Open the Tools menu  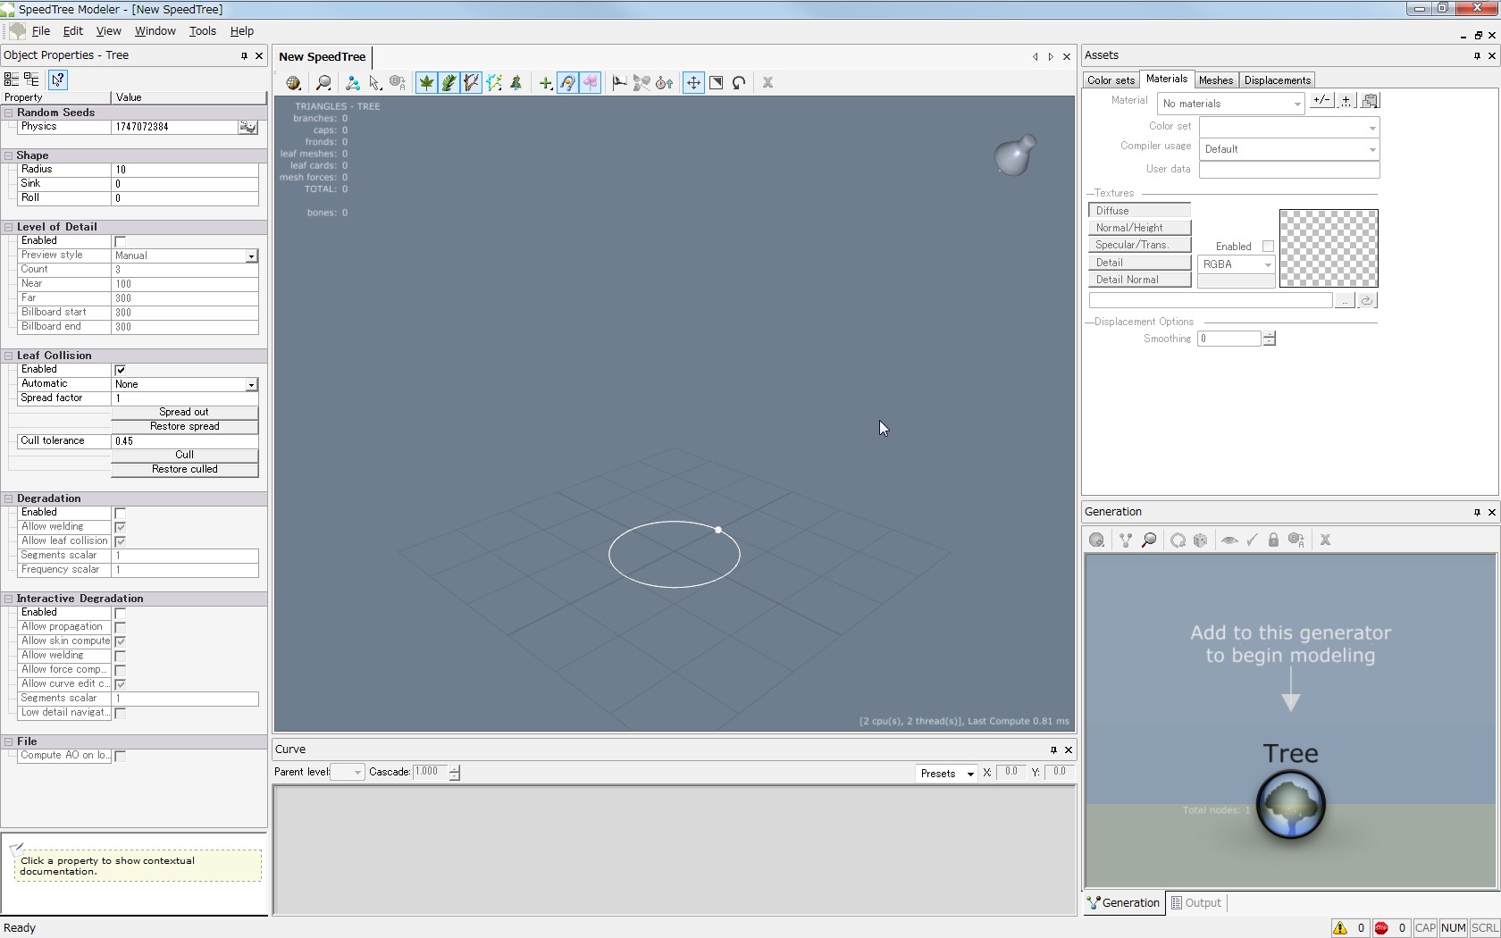(x=202, y=30)
